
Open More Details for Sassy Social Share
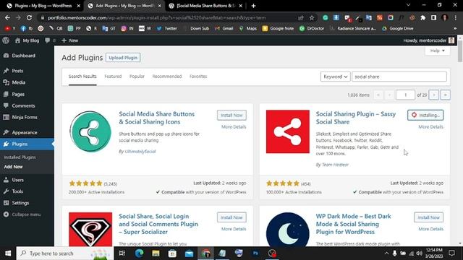coord(431,127)
